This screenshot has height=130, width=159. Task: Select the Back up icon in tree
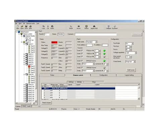pyautogui.click(x=26, y=40)
